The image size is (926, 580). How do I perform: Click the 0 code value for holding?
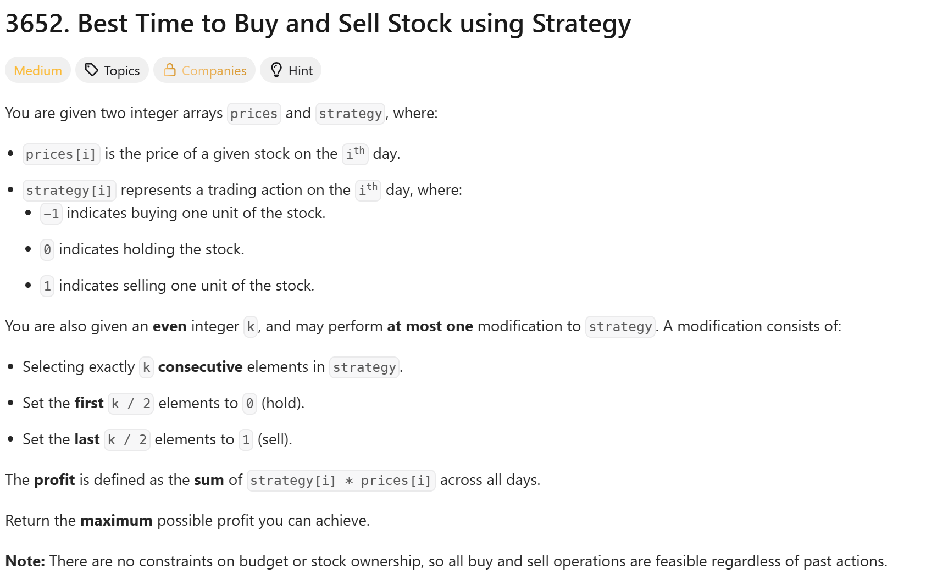click(x=47, y=250)
